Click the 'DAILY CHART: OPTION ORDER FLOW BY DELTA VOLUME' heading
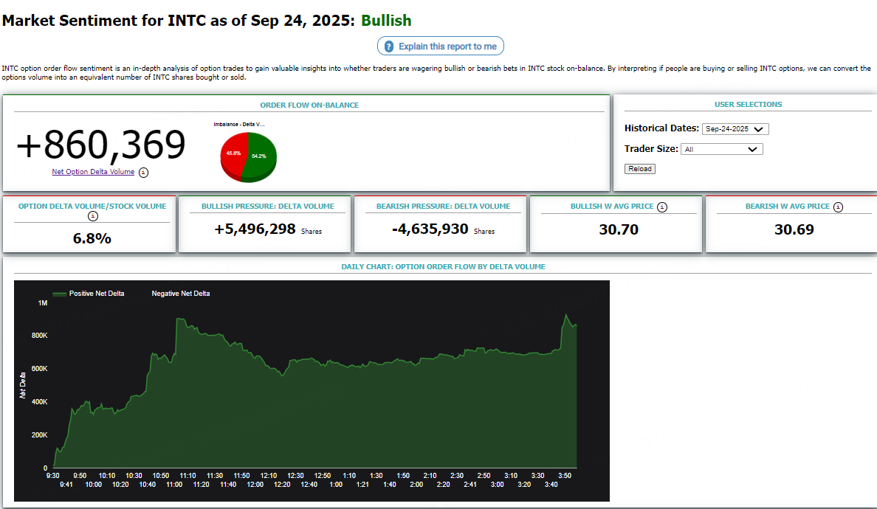The width and height of the screenshot is (877, 509). [443, 266]
